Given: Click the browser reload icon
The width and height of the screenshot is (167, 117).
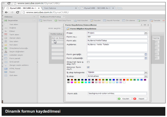Looking at the screenshot, I should (x=18, y=12).
